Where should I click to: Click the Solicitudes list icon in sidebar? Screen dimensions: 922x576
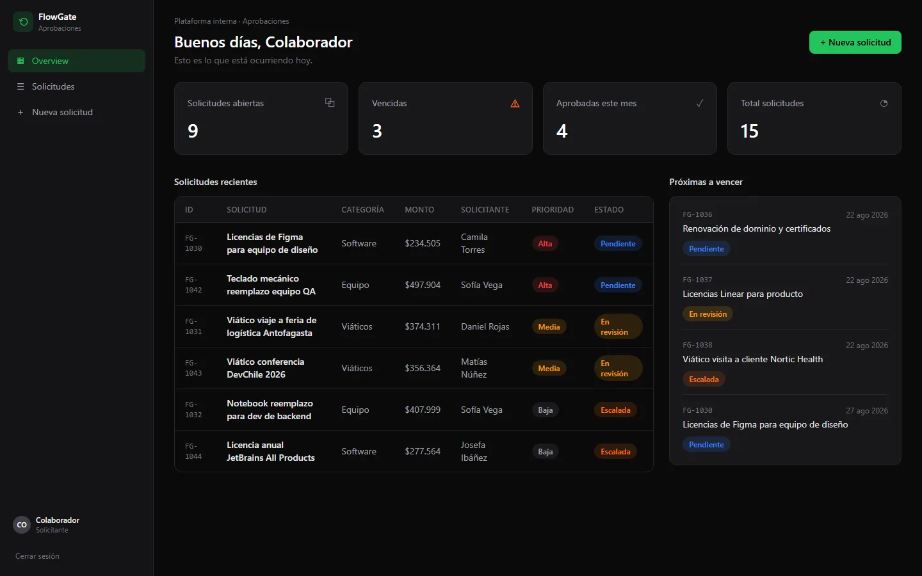tap(20, 86)
